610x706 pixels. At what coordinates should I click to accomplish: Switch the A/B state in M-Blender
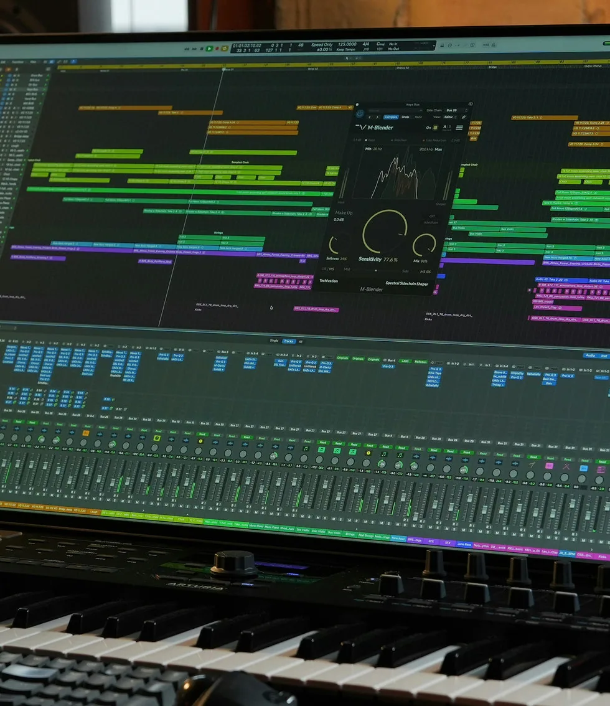[447, 128]
